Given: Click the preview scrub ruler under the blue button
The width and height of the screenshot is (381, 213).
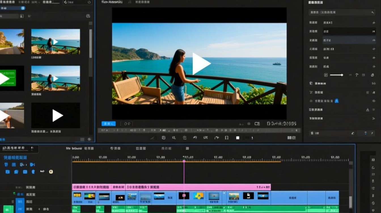Looking at the screenshot, I should coord(199,130).
